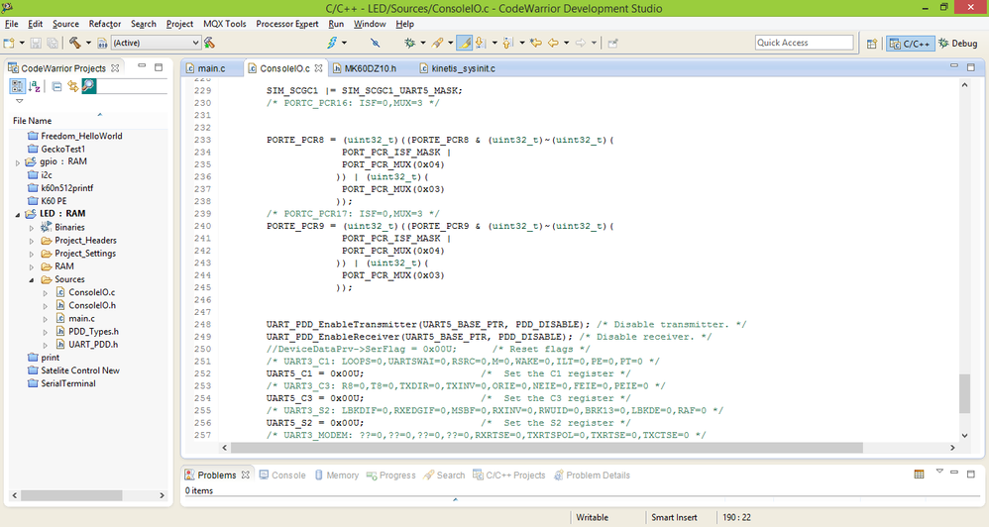The width and height of the screenshot is (989, 527).
Task: Click the New file toolbar icon
Action: (9, 43)
